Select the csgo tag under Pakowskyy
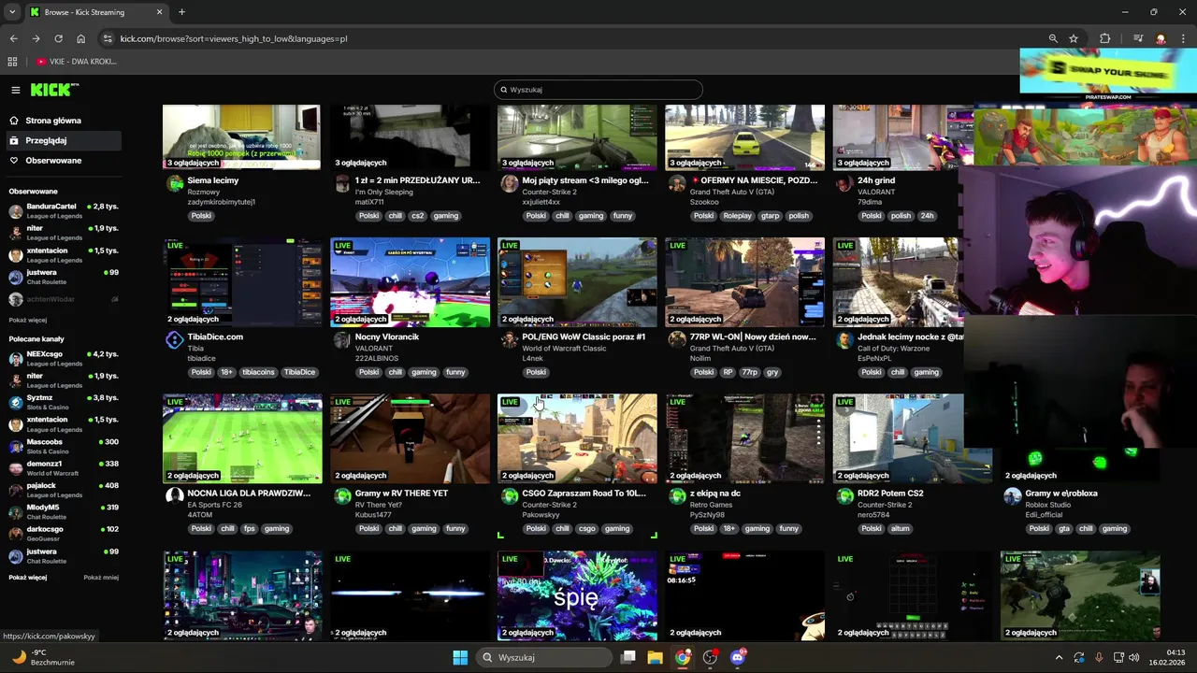 coord(587,529)
